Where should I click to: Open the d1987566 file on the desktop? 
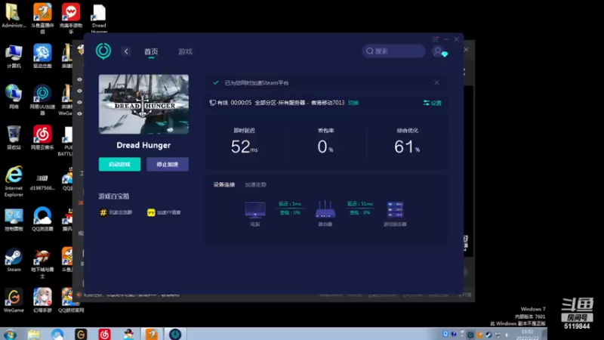(42, 181)
